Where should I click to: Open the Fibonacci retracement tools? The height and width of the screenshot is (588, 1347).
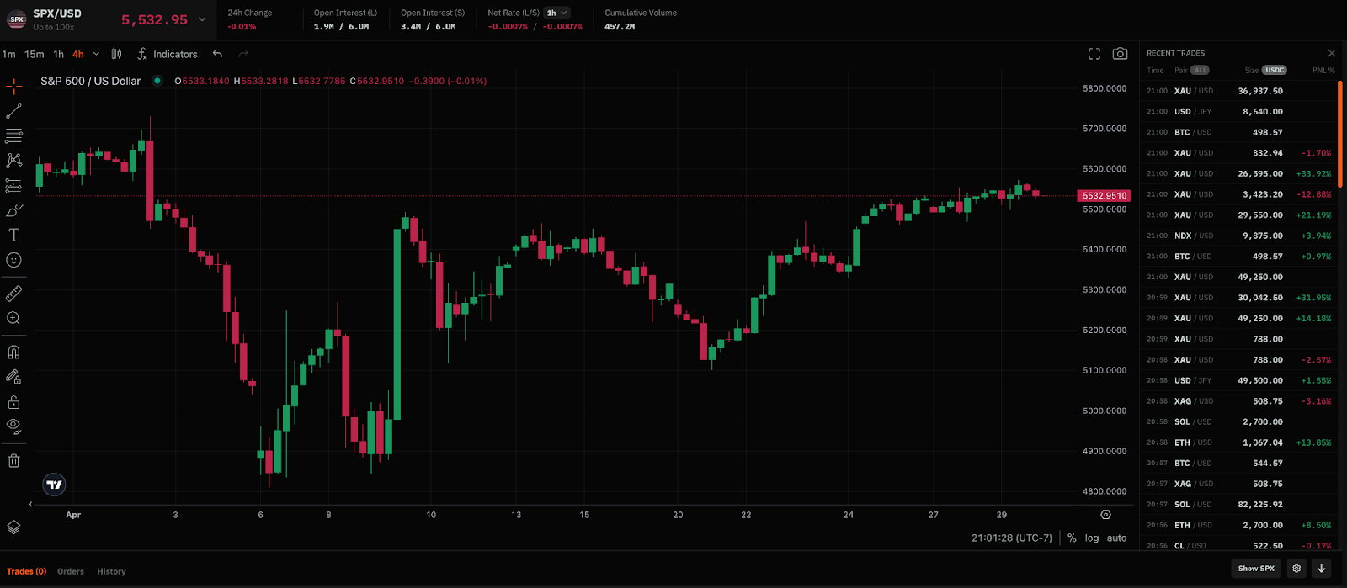click(14, 135)
